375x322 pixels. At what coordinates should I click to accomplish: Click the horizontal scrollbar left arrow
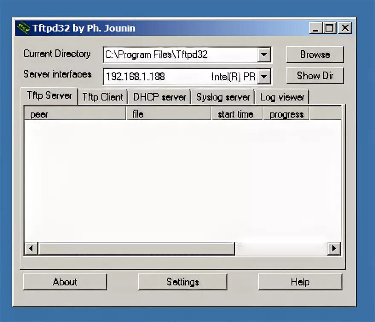coord(31,249)
